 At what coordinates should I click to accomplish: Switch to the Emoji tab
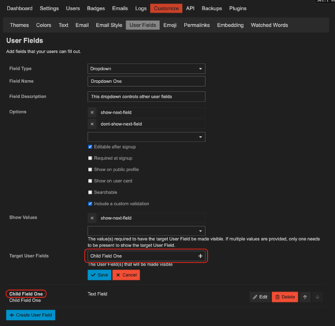click(170, 25)
